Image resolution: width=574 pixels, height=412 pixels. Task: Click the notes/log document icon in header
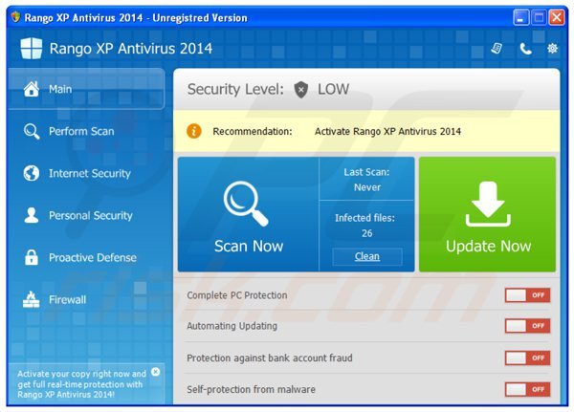(497, 49)
